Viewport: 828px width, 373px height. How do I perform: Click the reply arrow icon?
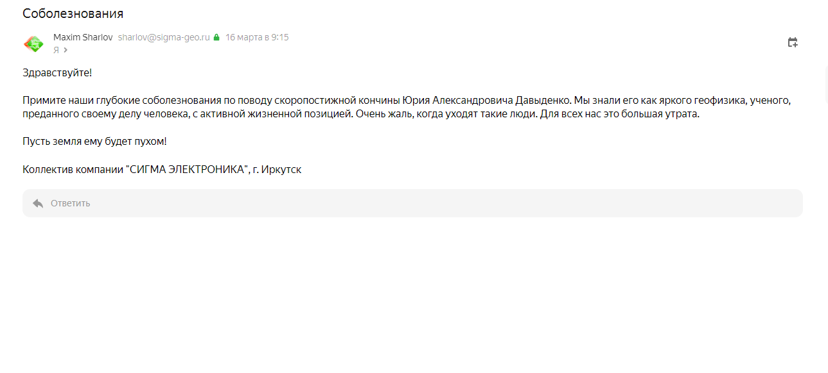pyautogui.click(x=38, y=203)
